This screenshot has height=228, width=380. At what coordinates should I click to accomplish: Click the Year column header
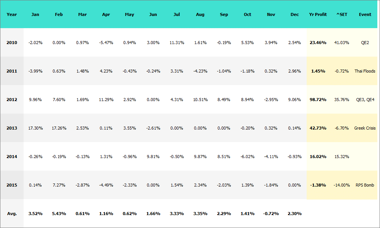12,14
